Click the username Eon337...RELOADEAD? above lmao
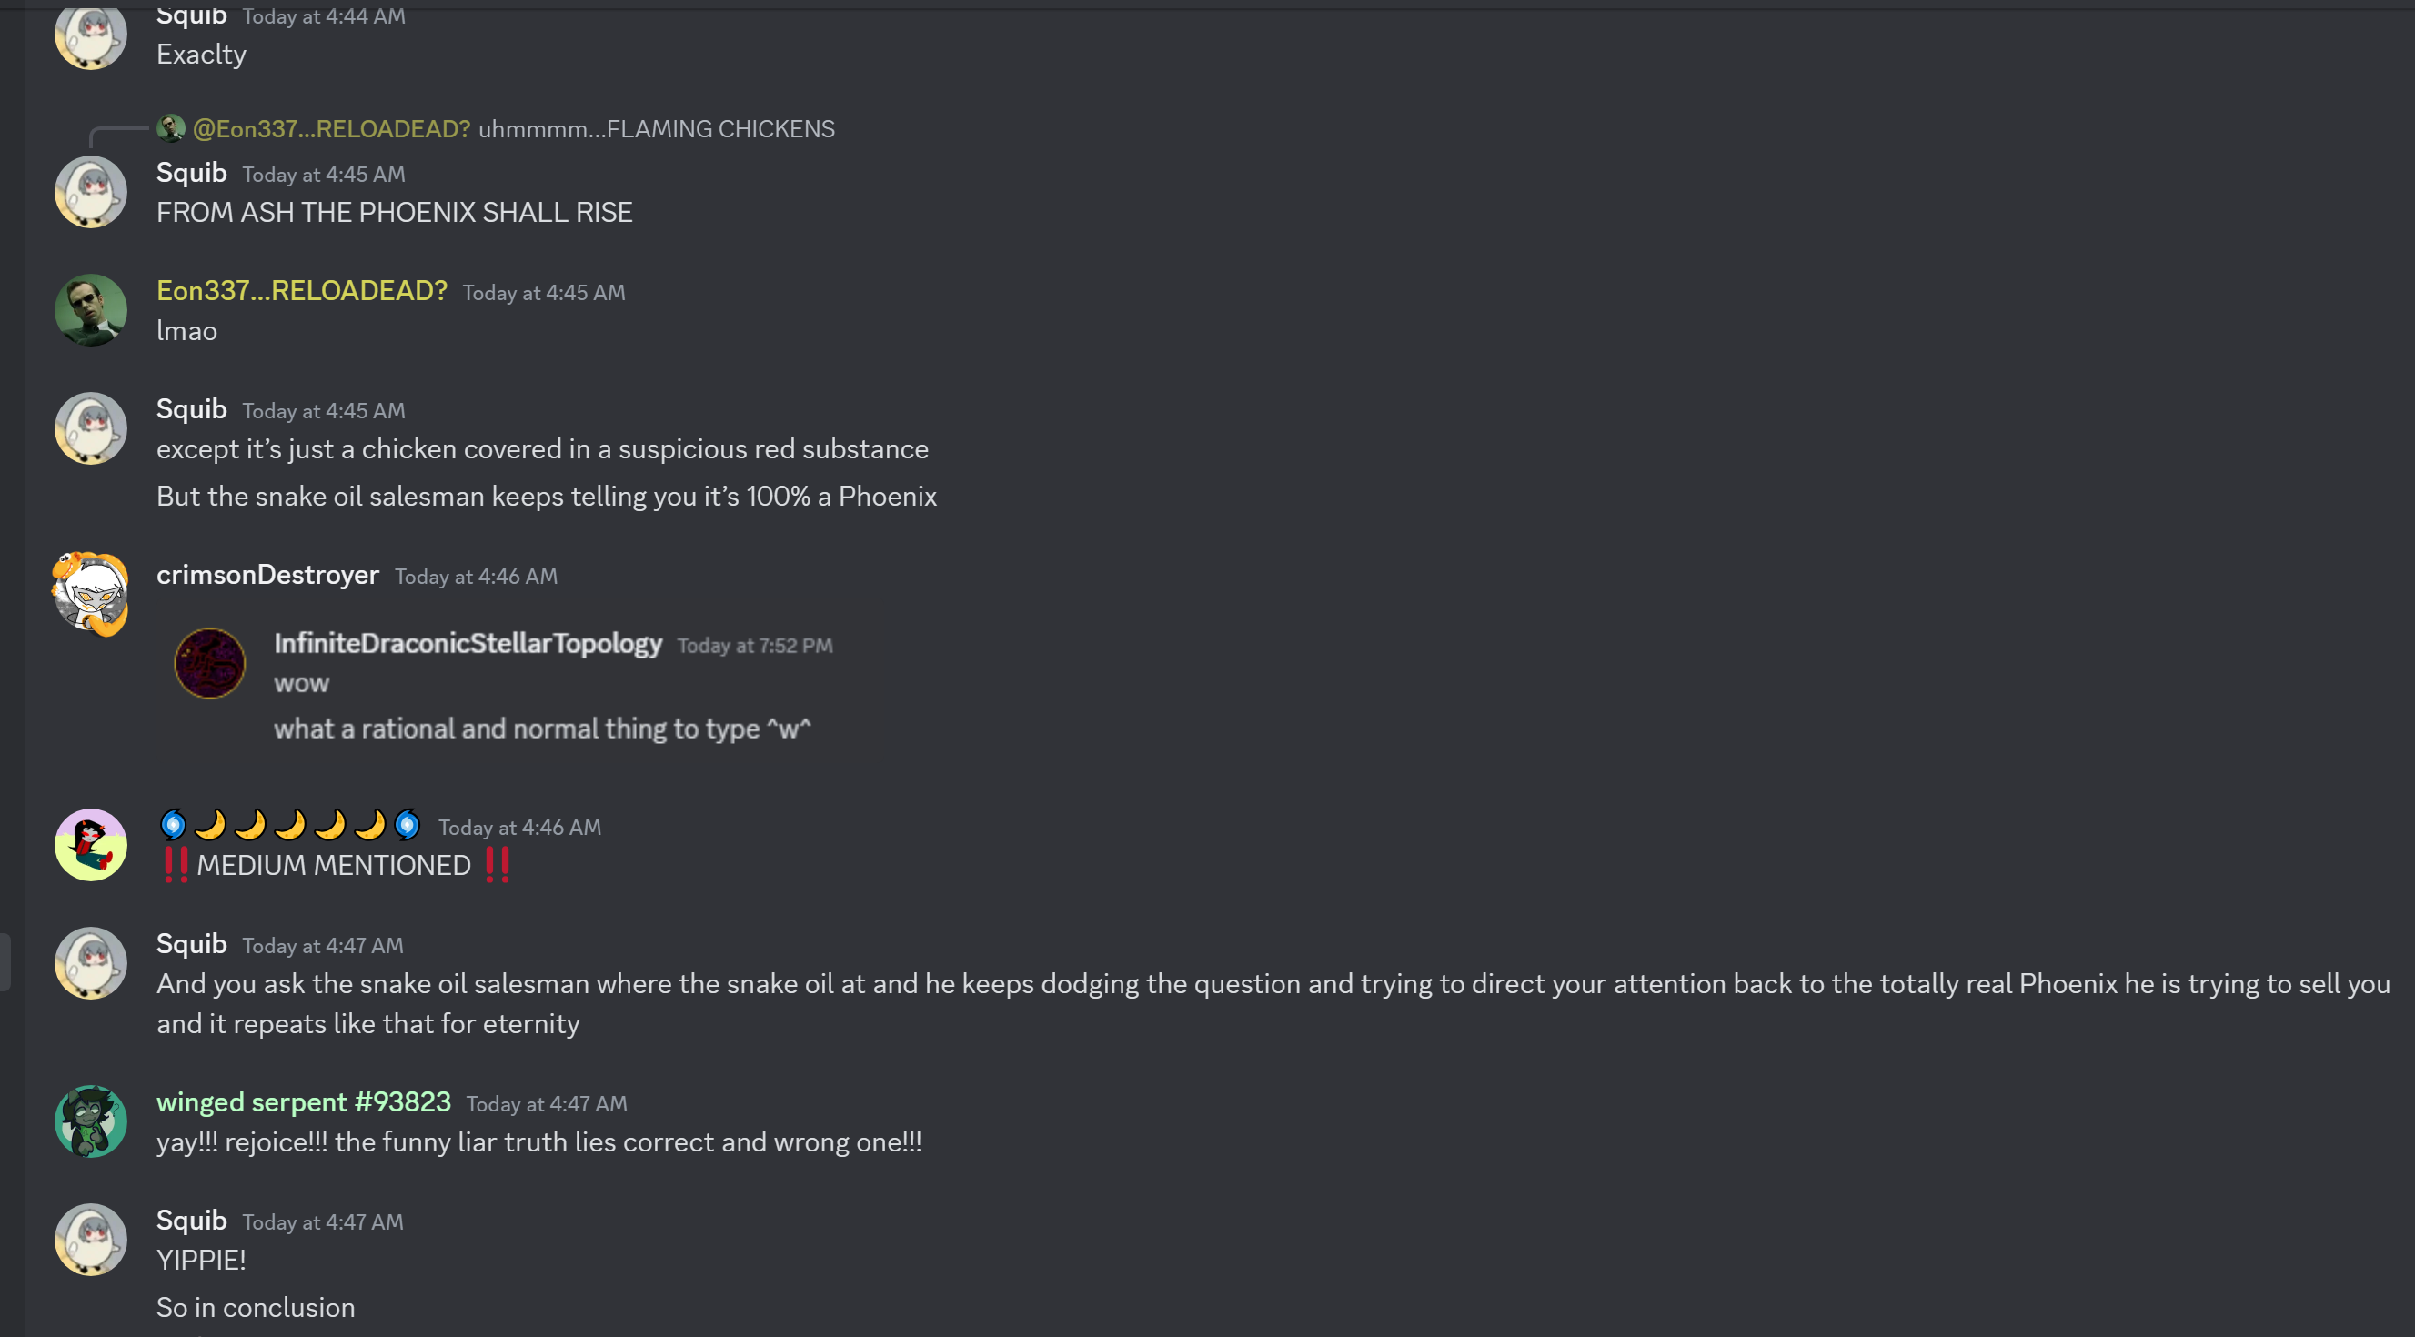This screenshot has height=1337, width=2415. tap(301, 291)
